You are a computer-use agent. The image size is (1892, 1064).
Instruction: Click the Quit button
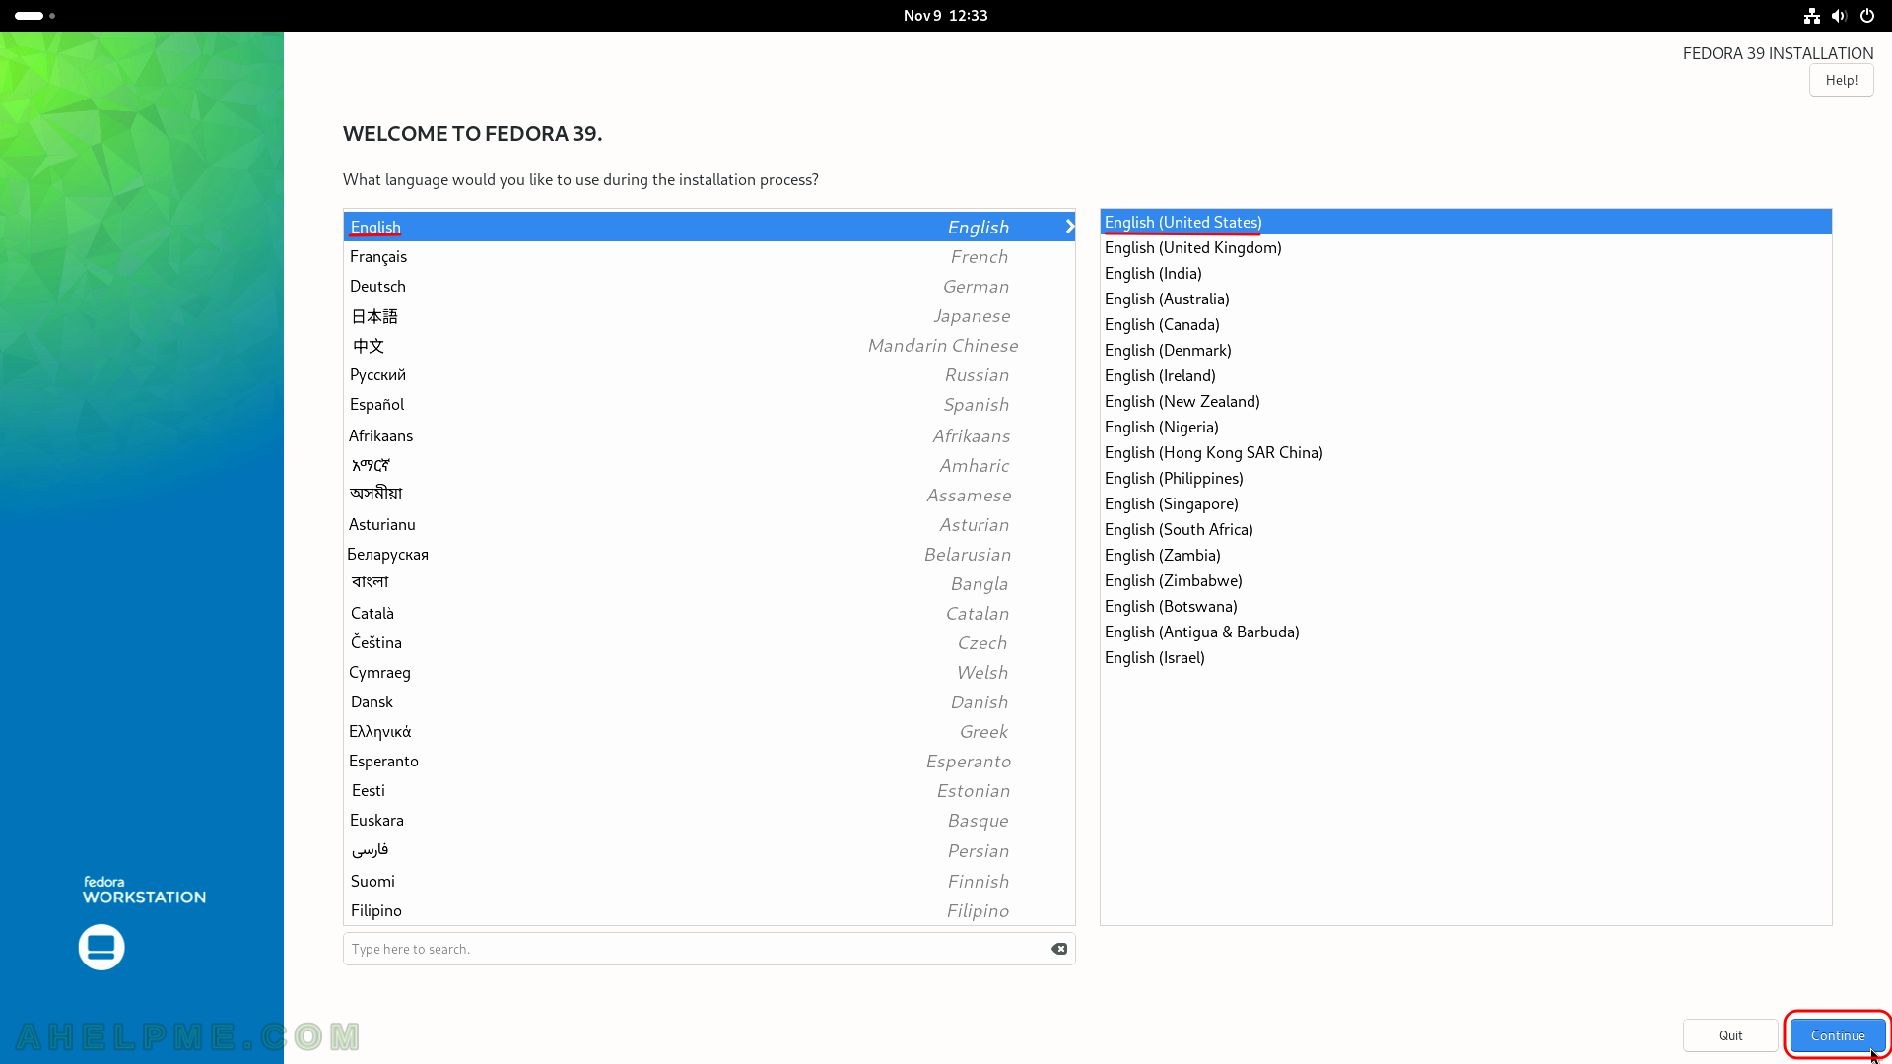(1730, 1035)
